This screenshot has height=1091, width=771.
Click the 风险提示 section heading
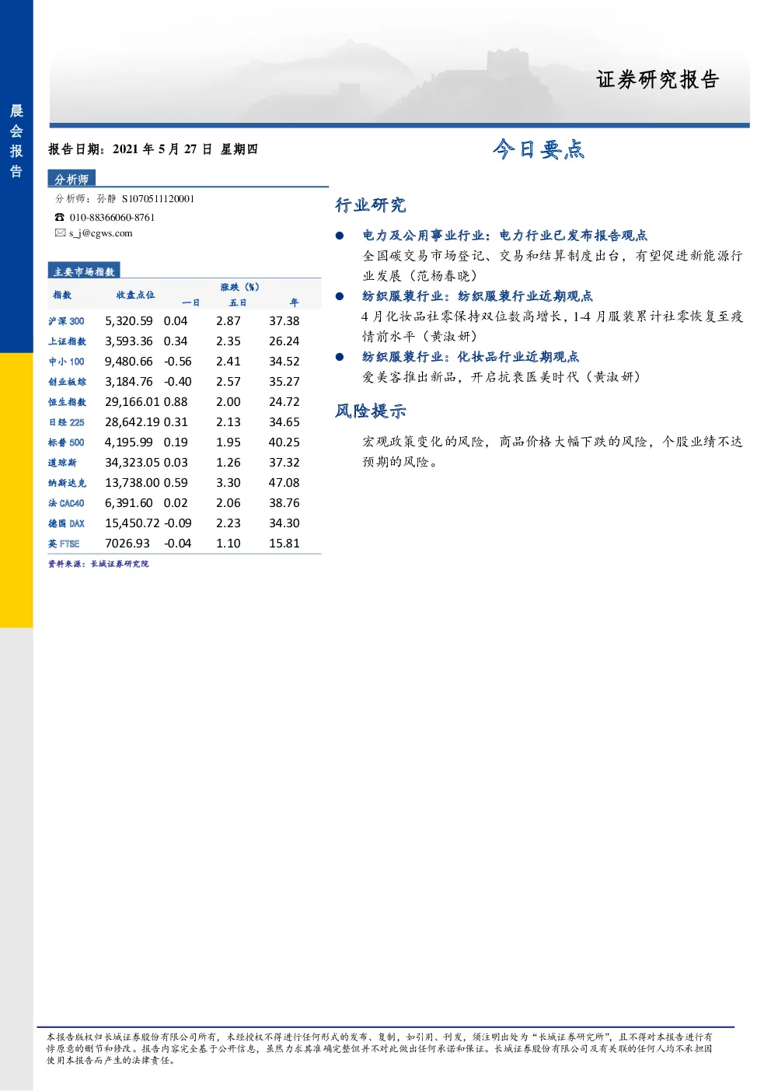[x=371, y=411]
